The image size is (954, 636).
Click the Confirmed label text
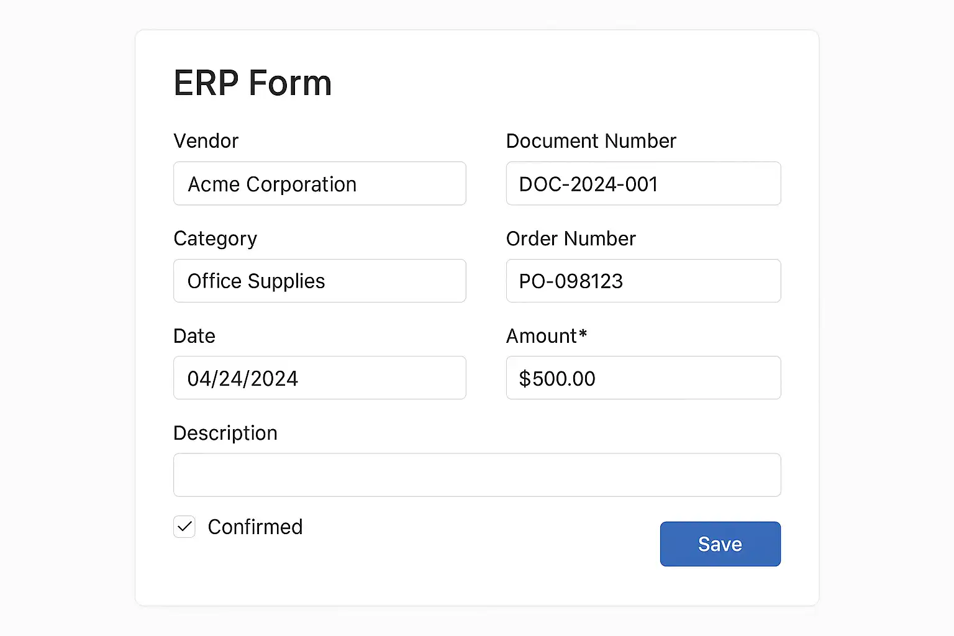tap(255, 527)
